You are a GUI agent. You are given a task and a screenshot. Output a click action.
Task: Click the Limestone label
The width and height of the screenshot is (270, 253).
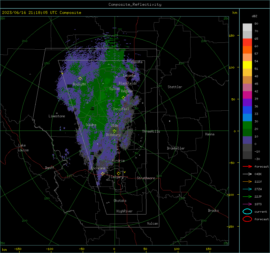pyautogui.click(x=57, y=116)
